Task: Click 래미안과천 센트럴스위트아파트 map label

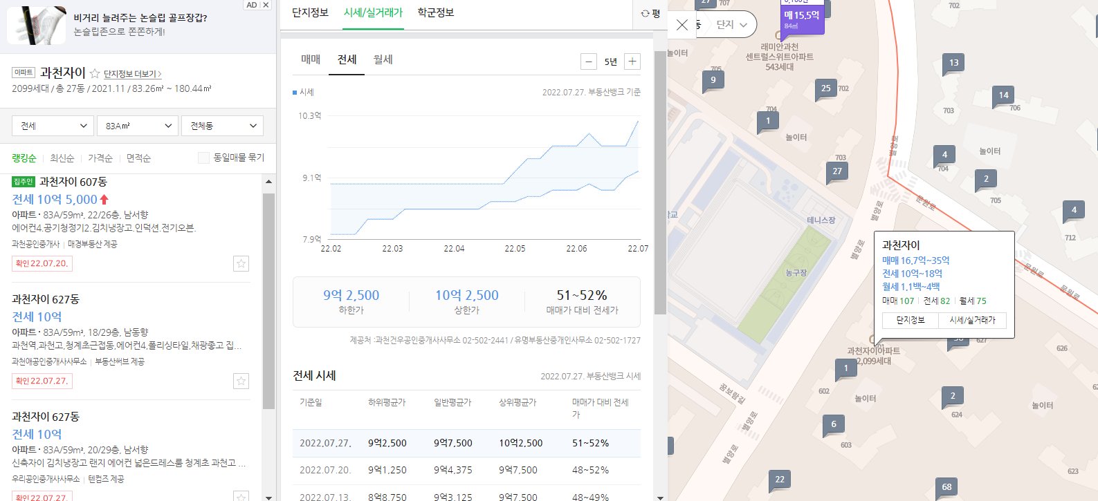Action: click(779, 57)
